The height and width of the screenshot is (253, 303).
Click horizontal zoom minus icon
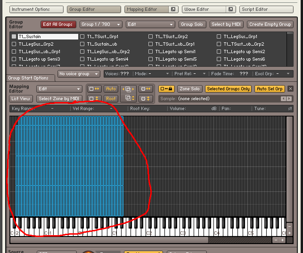276,240
